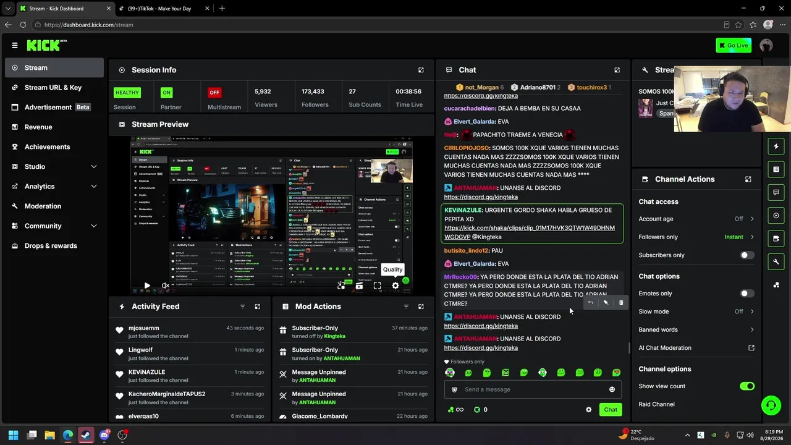Reply to MrRocko09's chat message

pos(590,302)
